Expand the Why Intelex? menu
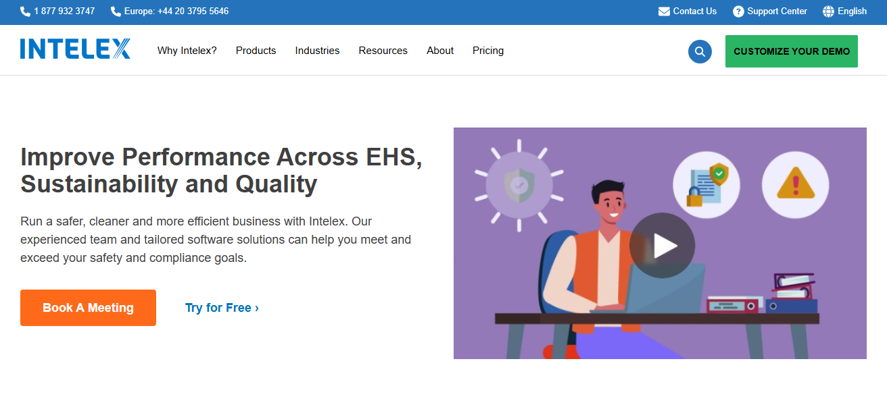Screen dimensions: 887x405 pyautogui.click(x=187, y=51)
